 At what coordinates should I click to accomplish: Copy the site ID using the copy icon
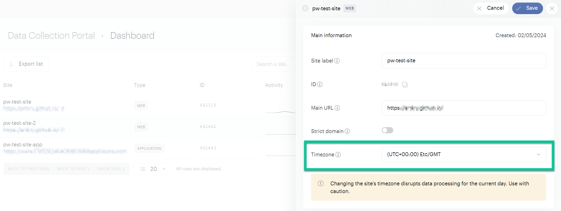(x=405, y=84)
